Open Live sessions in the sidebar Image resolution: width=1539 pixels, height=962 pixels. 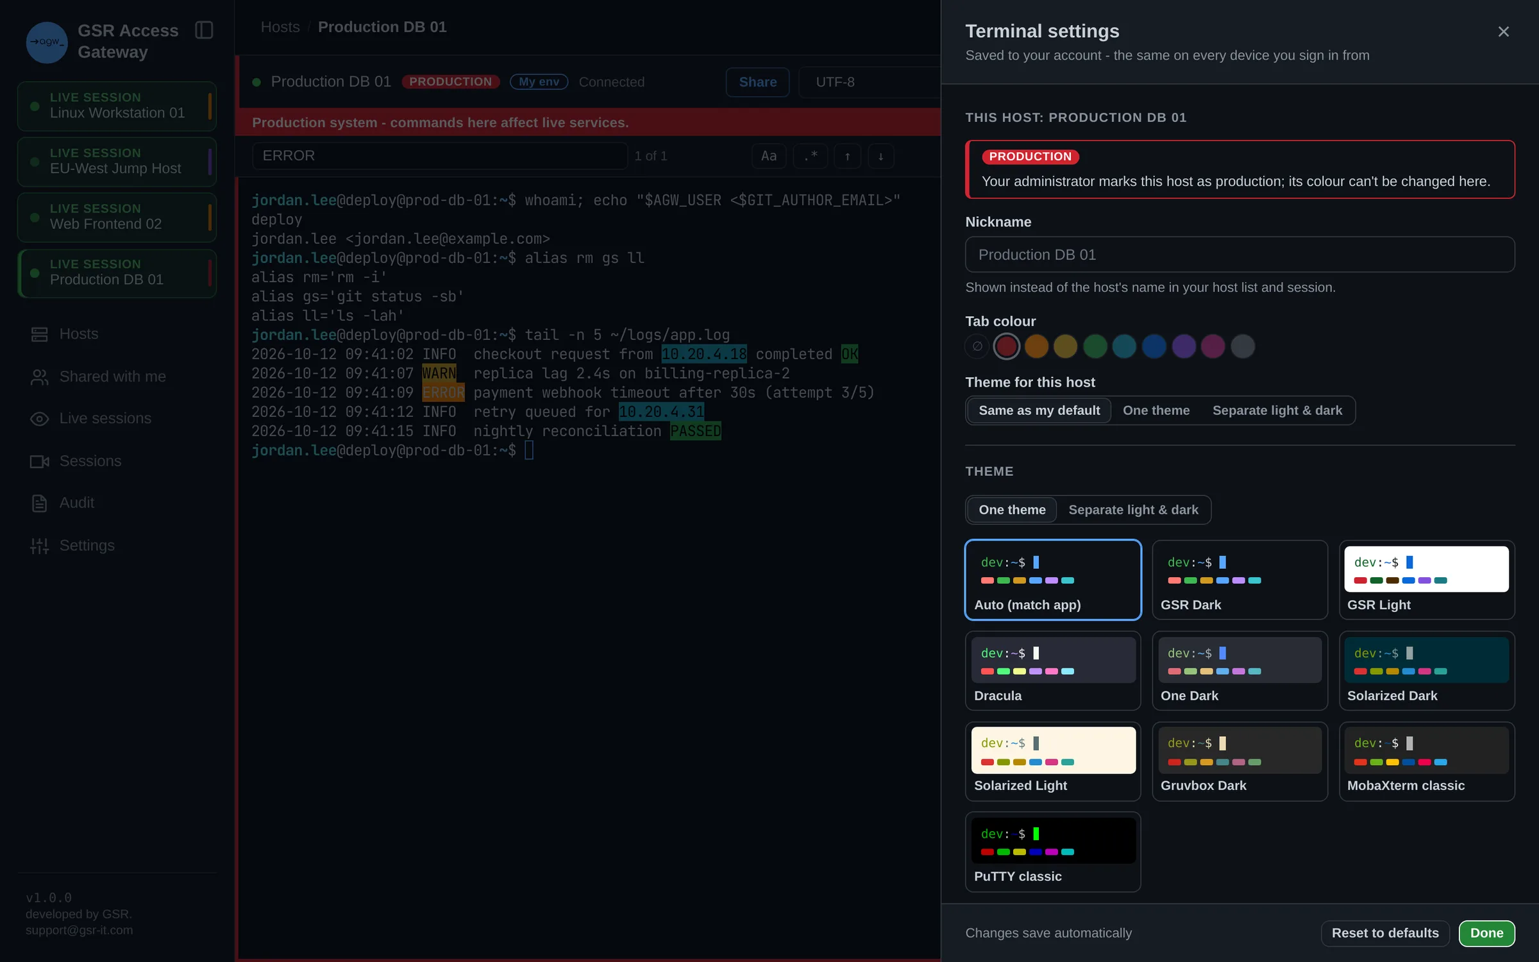(117, 419)
